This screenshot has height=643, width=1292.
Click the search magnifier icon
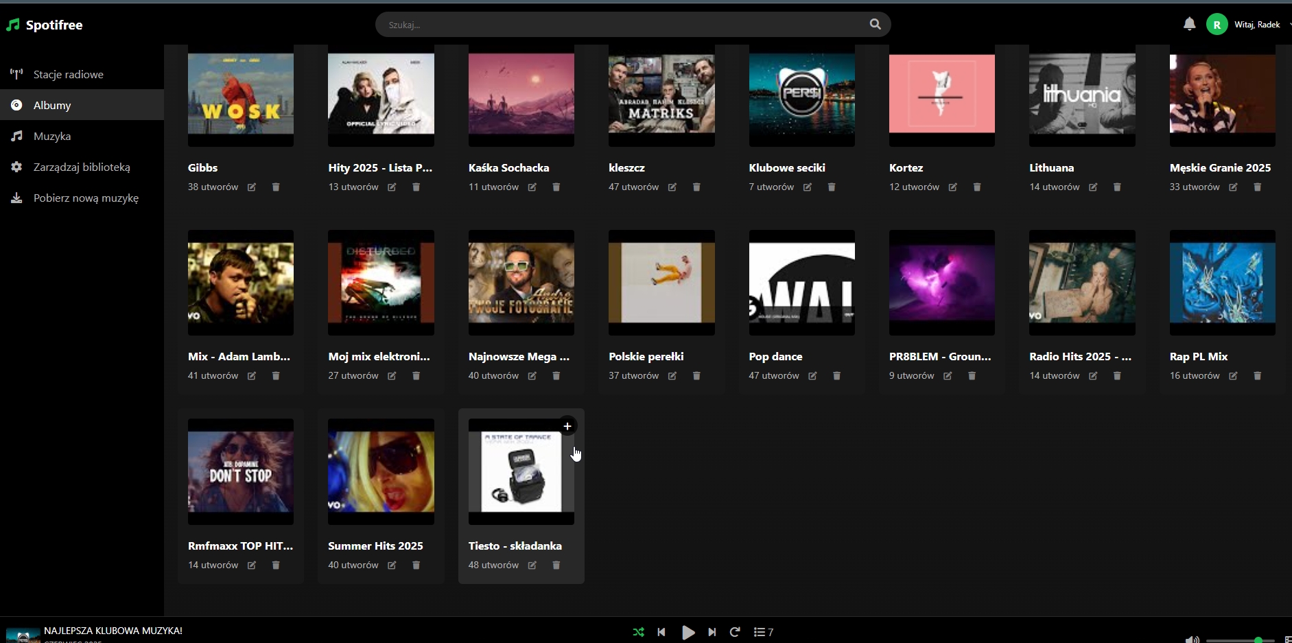tap(875, 25)
